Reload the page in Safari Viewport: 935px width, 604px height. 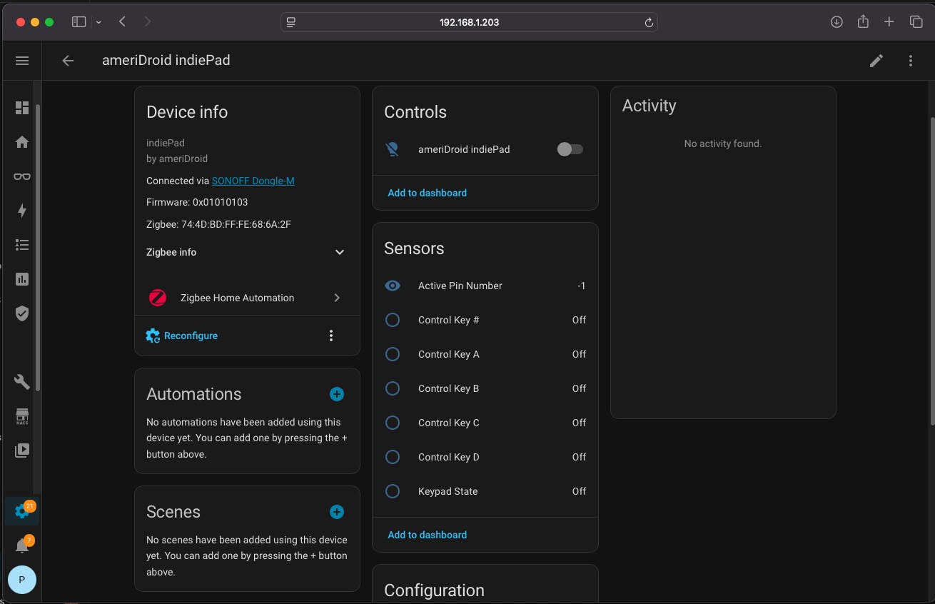[649, 22]
